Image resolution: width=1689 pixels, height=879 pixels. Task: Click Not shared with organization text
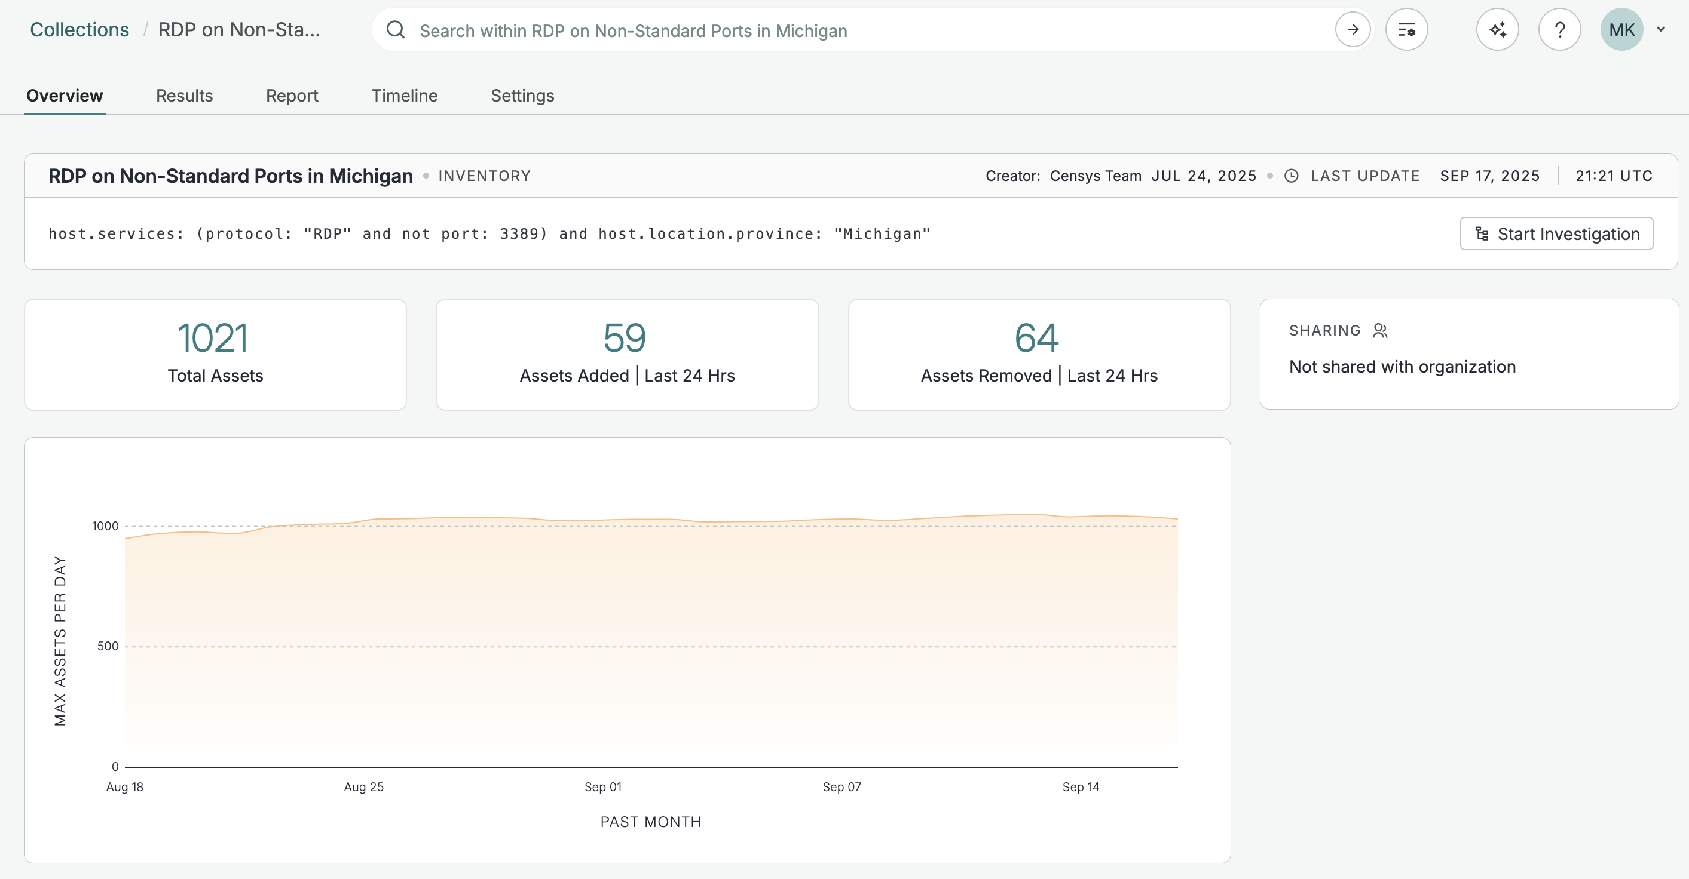click(x=1403, y=367)
